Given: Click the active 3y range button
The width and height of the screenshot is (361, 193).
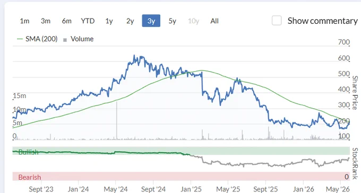Looking at the screenshot, I should pyautogui.click(x=151, y=21).
